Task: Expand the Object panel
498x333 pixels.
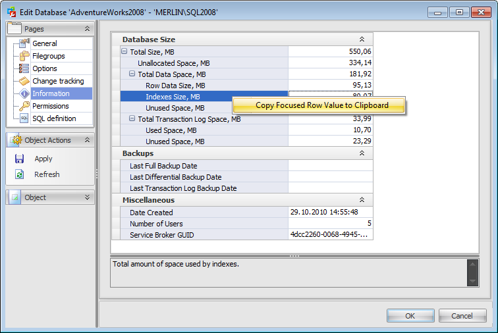Action: click(x=87, y=197)
